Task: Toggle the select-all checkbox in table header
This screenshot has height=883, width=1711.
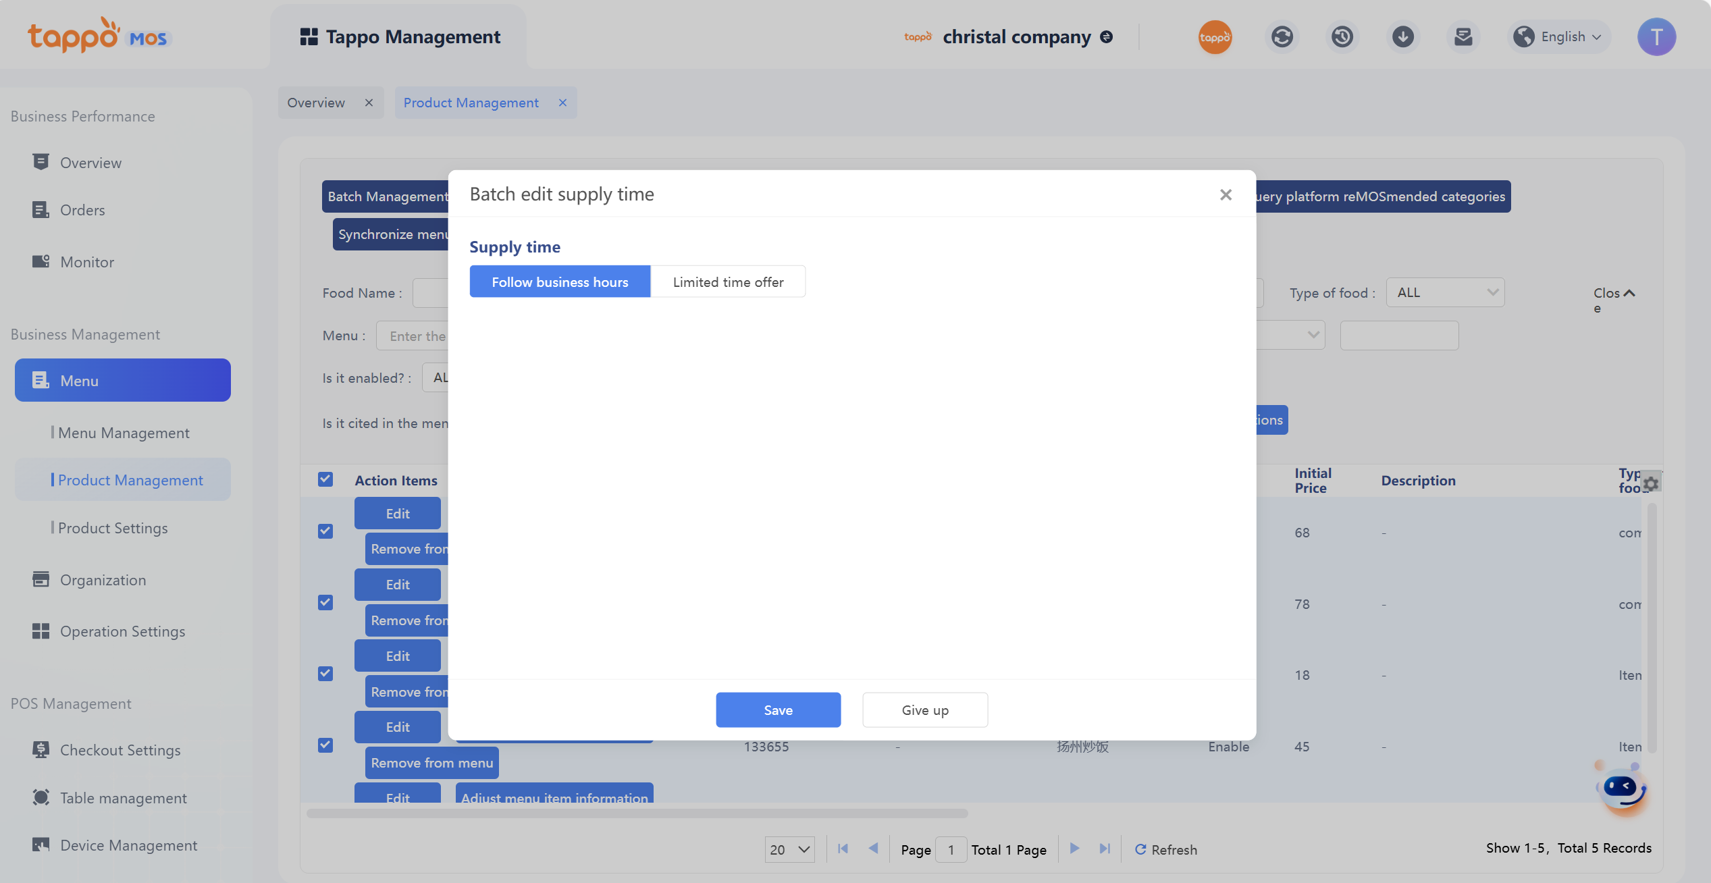Action: 325,479
